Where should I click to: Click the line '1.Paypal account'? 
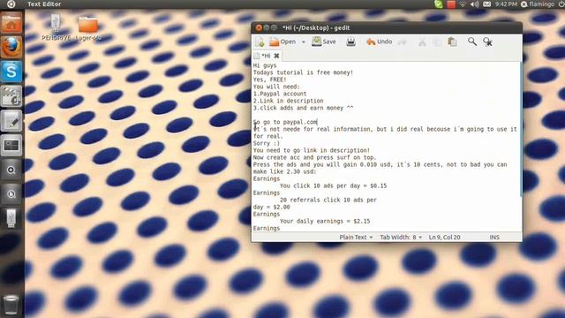click(x=280, y=94)
